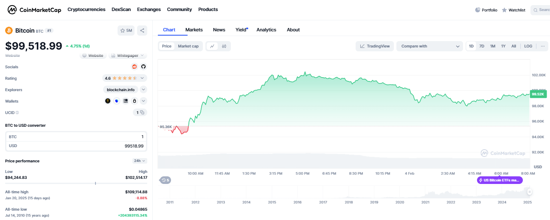
Task: Expand the Wallets list chevron
Action: tap(143, 101)
